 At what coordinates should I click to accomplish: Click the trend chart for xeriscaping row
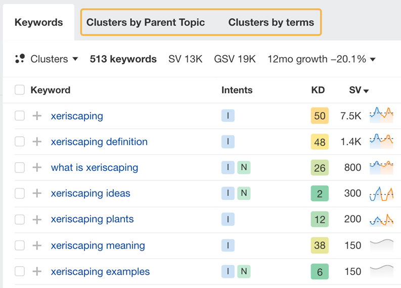[381, 115]
